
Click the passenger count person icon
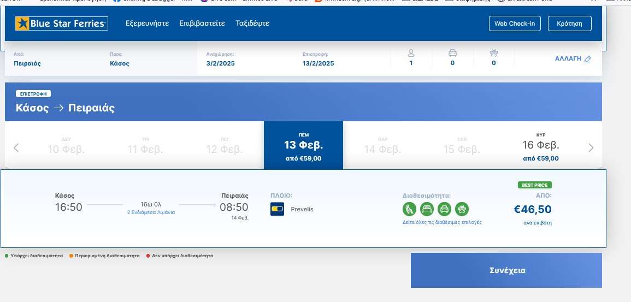tap(411, 53)
